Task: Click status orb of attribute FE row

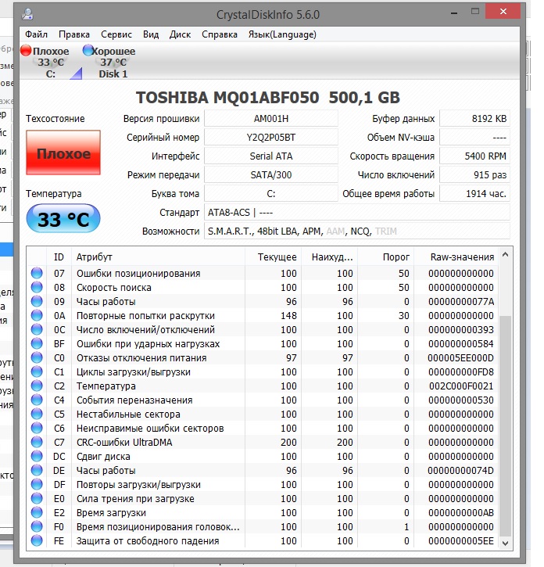Action: click(37, 541)
